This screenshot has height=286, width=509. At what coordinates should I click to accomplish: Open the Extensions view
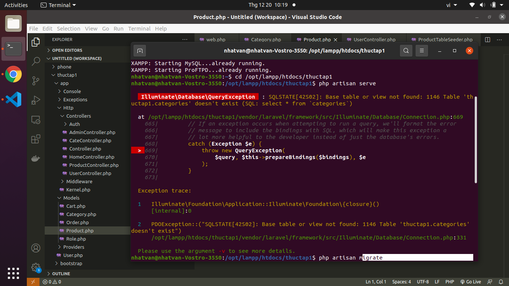click(36, 139)
